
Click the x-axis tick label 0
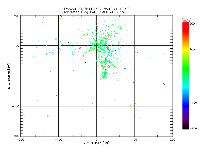(x=96, y=140)
